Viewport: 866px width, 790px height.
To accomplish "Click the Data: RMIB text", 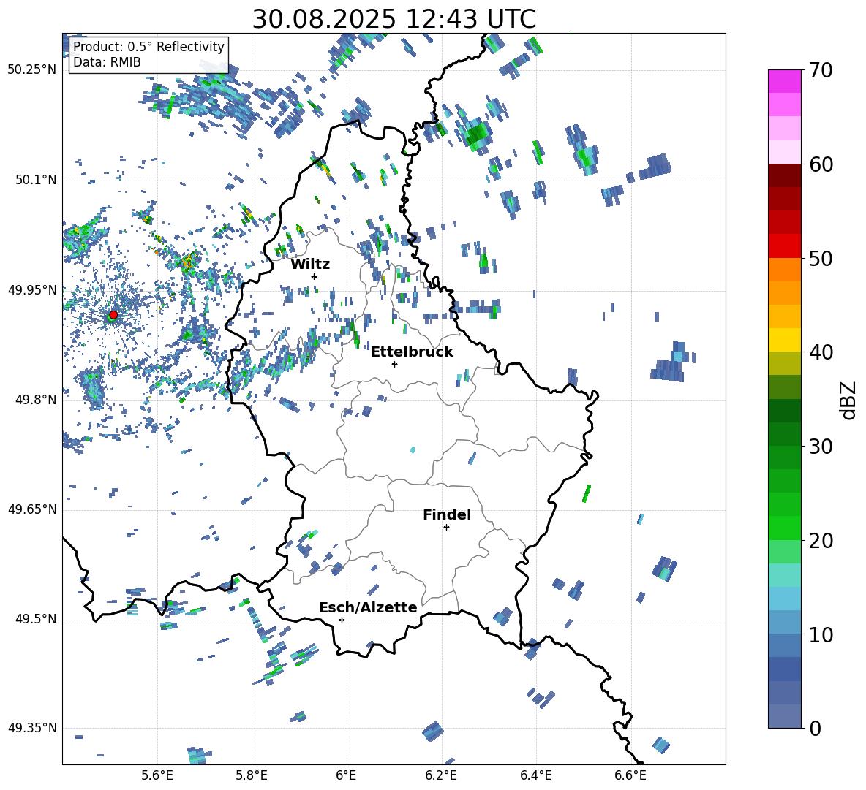I will click(x=107, y=62).
